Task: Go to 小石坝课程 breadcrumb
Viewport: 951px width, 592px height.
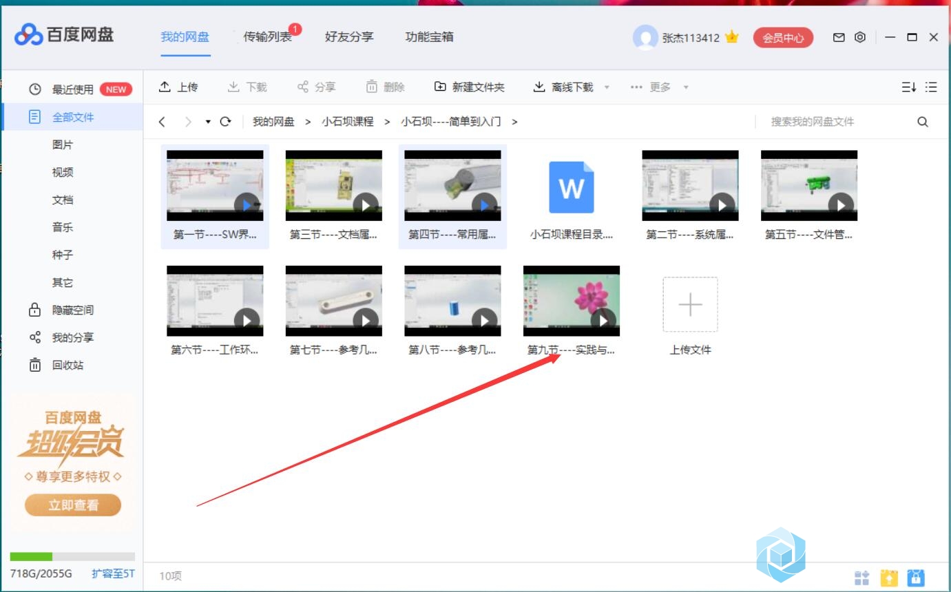Action: click(348, 122)
